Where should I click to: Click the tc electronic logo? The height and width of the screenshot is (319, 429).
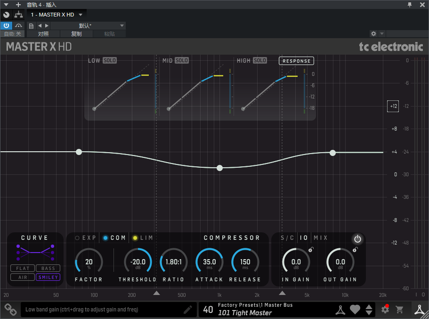pyautogui.click(x=391, y=47)
